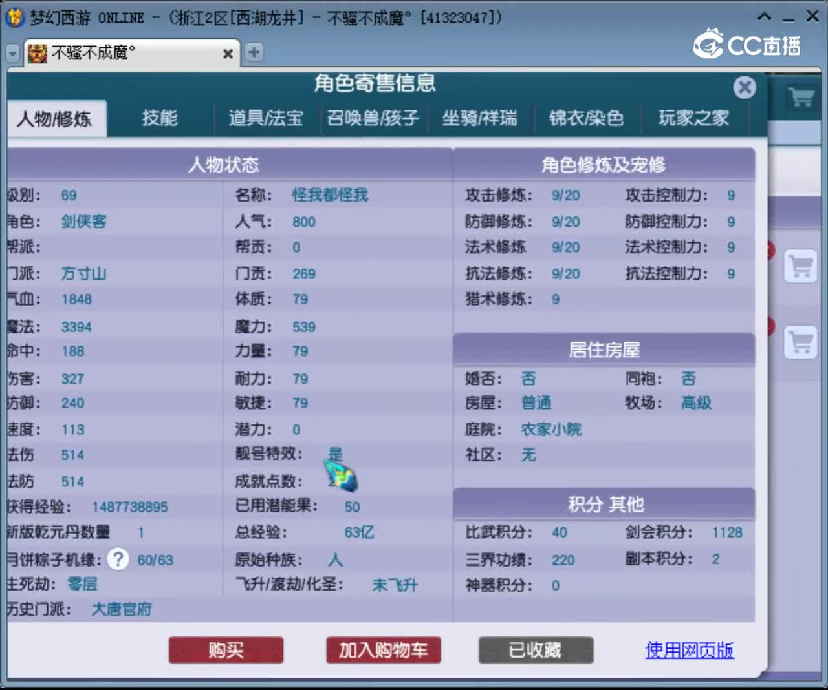Image resolution: width=828 pixels, height=690 pixels.
Task: Open the 召唤兽/孩子 tab
Action: [x=373, y=118]
